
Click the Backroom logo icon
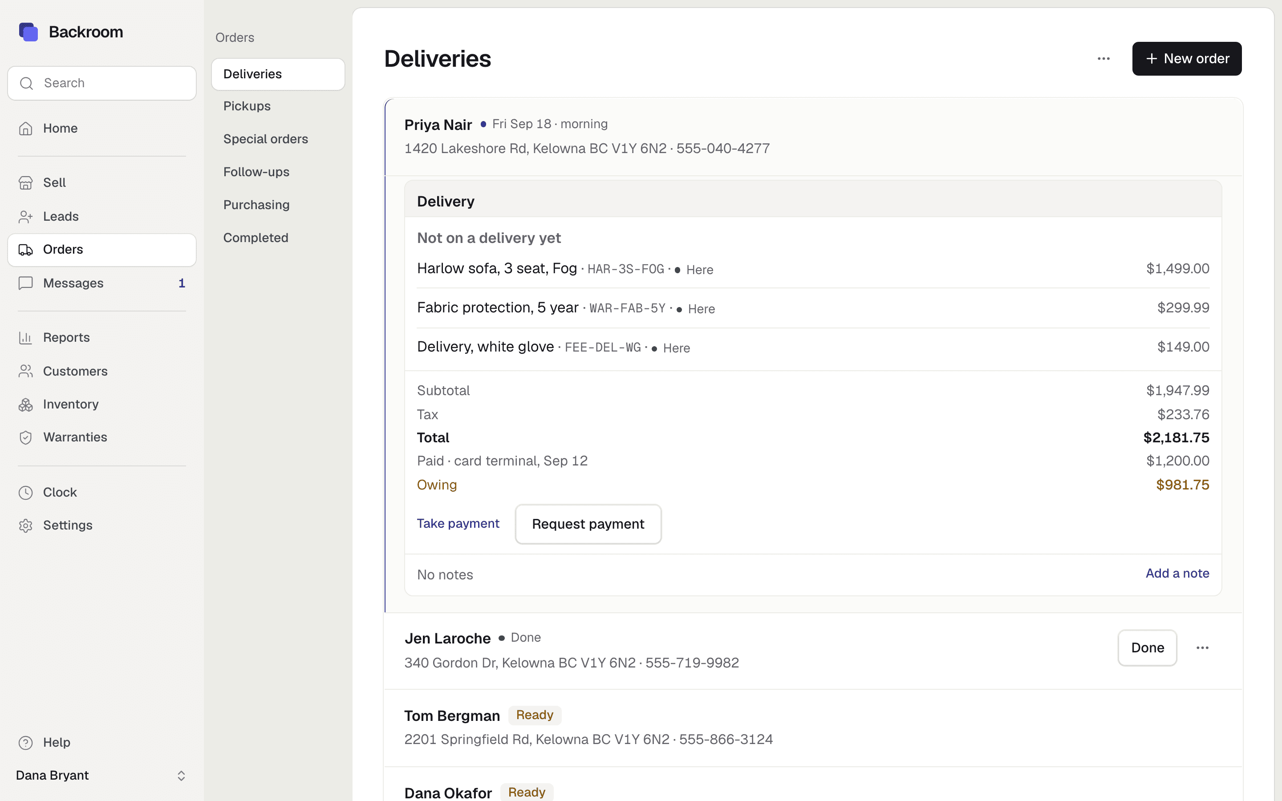28,32
